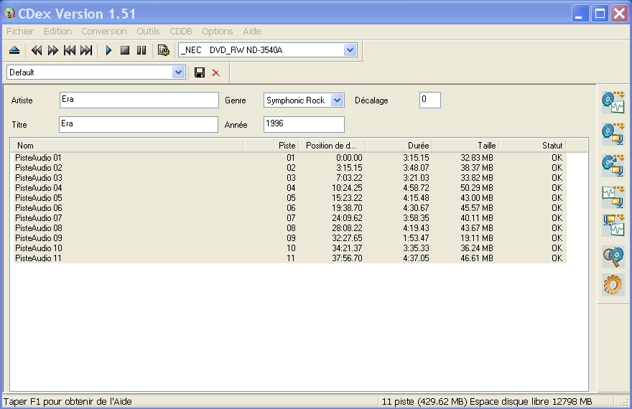Open the Genre dropdown showing Symphonic Rock
The width and height of the screenshot is (632, 409).
pos(337,100)
